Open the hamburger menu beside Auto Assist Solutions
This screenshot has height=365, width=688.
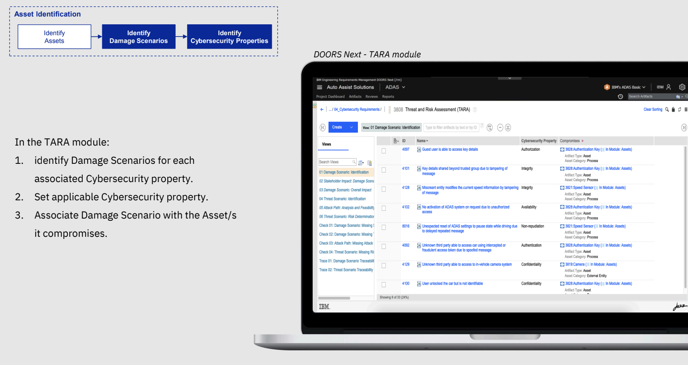point(320,87)
